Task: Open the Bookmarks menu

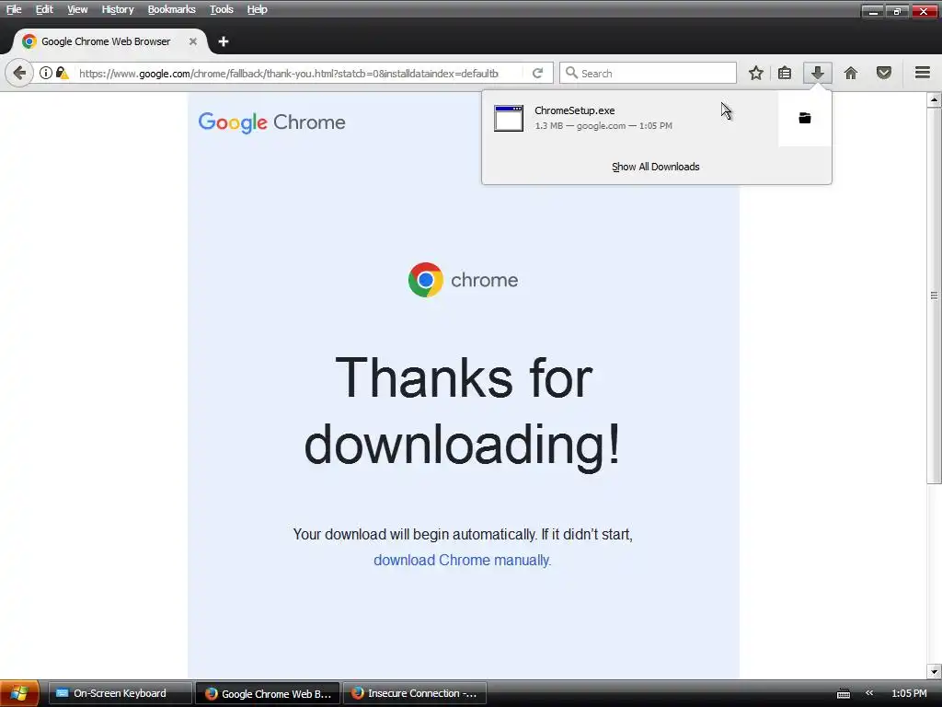Action: pyautogui.click(x=171, y=9)
